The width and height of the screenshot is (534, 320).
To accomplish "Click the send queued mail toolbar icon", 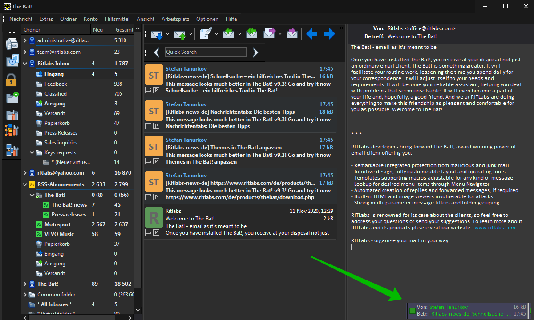I will pyautogui.click(x=180, y=34).
